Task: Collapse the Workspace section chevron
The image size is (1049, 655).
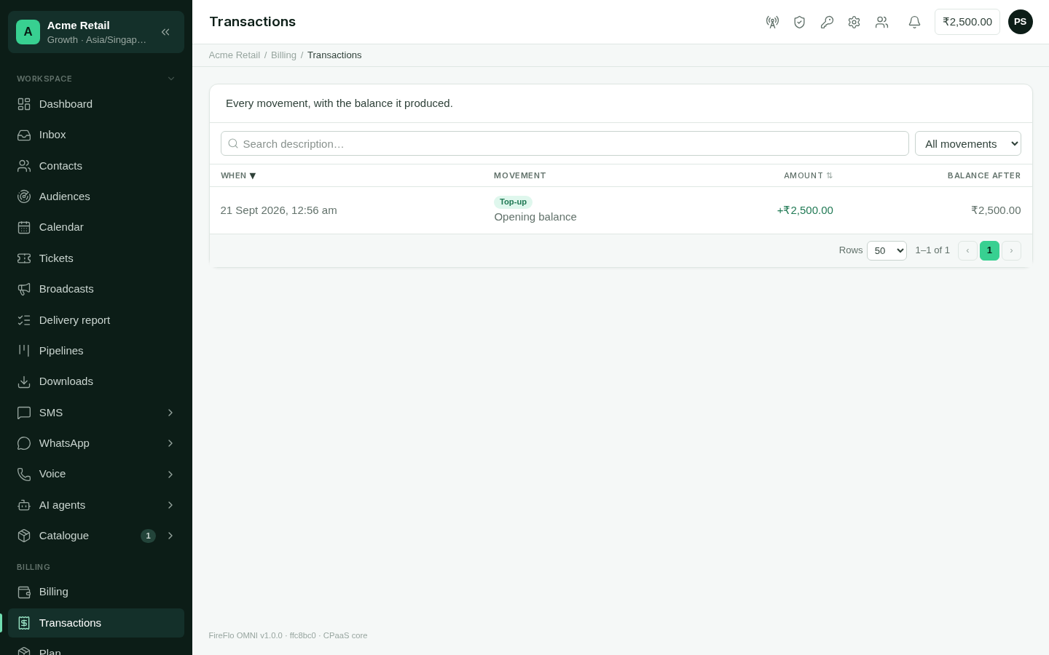Action: 171,79
